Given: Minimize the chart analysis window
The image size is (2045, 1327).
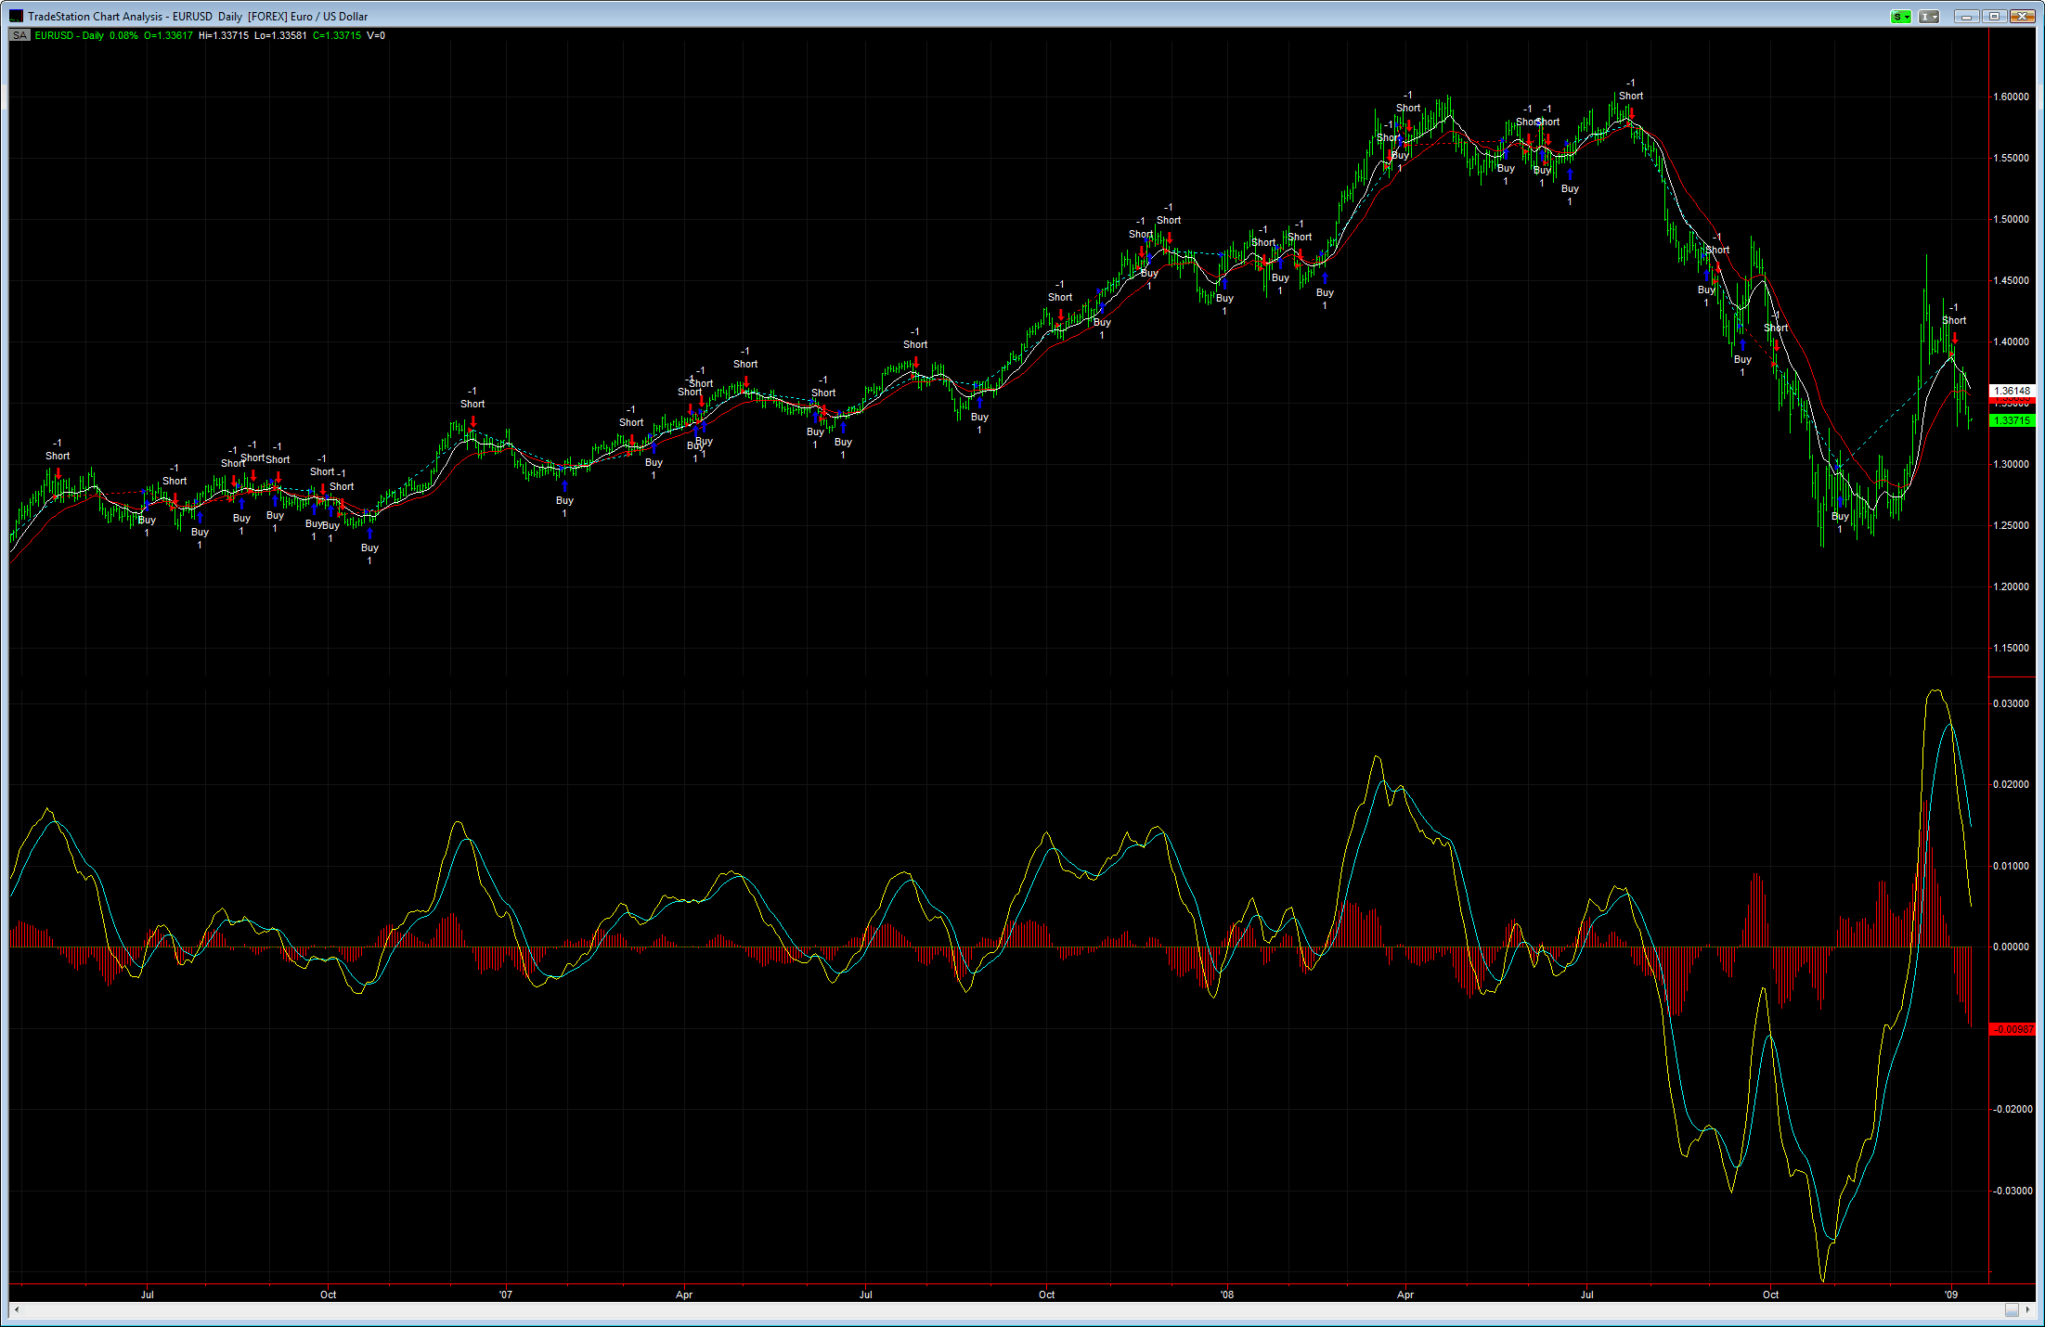Looking at the screenshot, I should click(x=1966, y=17).
